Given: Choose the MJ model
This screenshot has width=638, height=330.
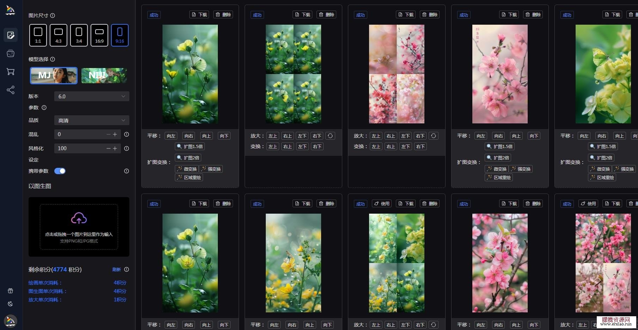Looking at the screenshot, I should point(54,75).
